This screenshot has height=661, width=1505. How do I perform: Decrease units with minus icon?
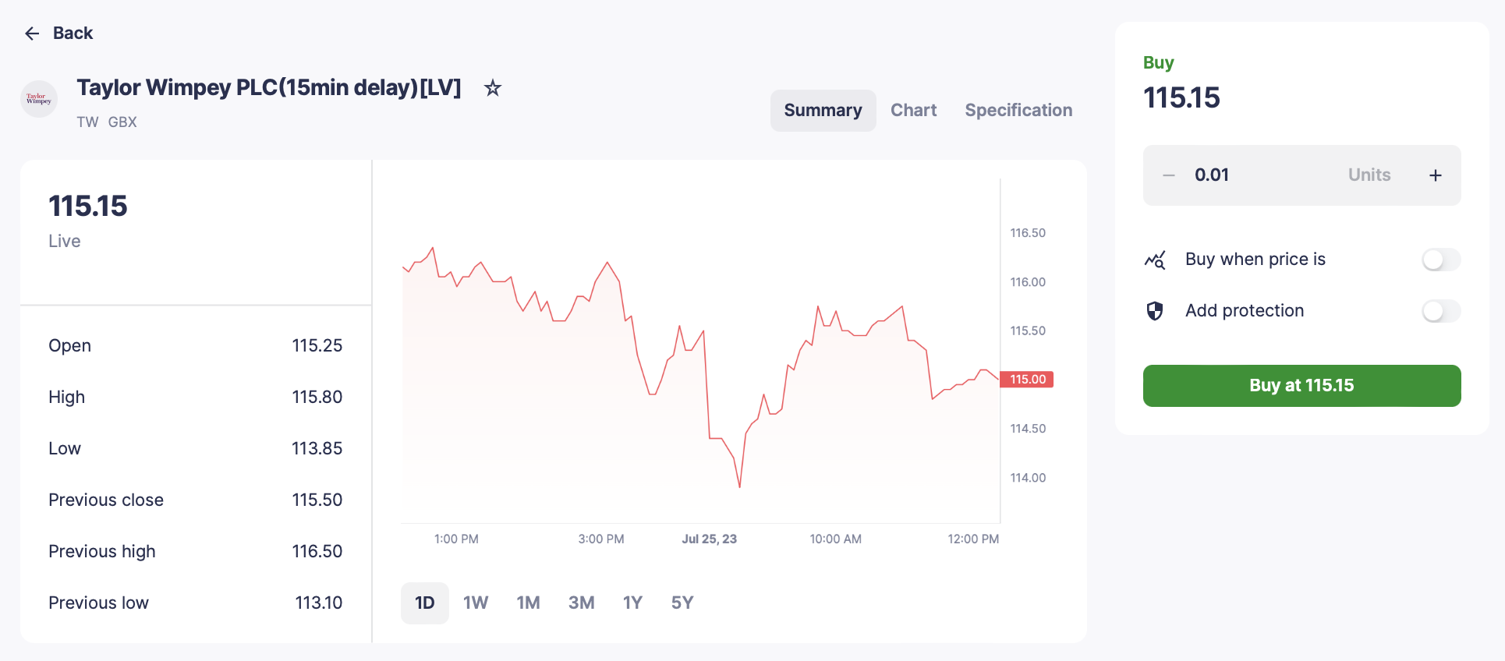coord(1169,175)
